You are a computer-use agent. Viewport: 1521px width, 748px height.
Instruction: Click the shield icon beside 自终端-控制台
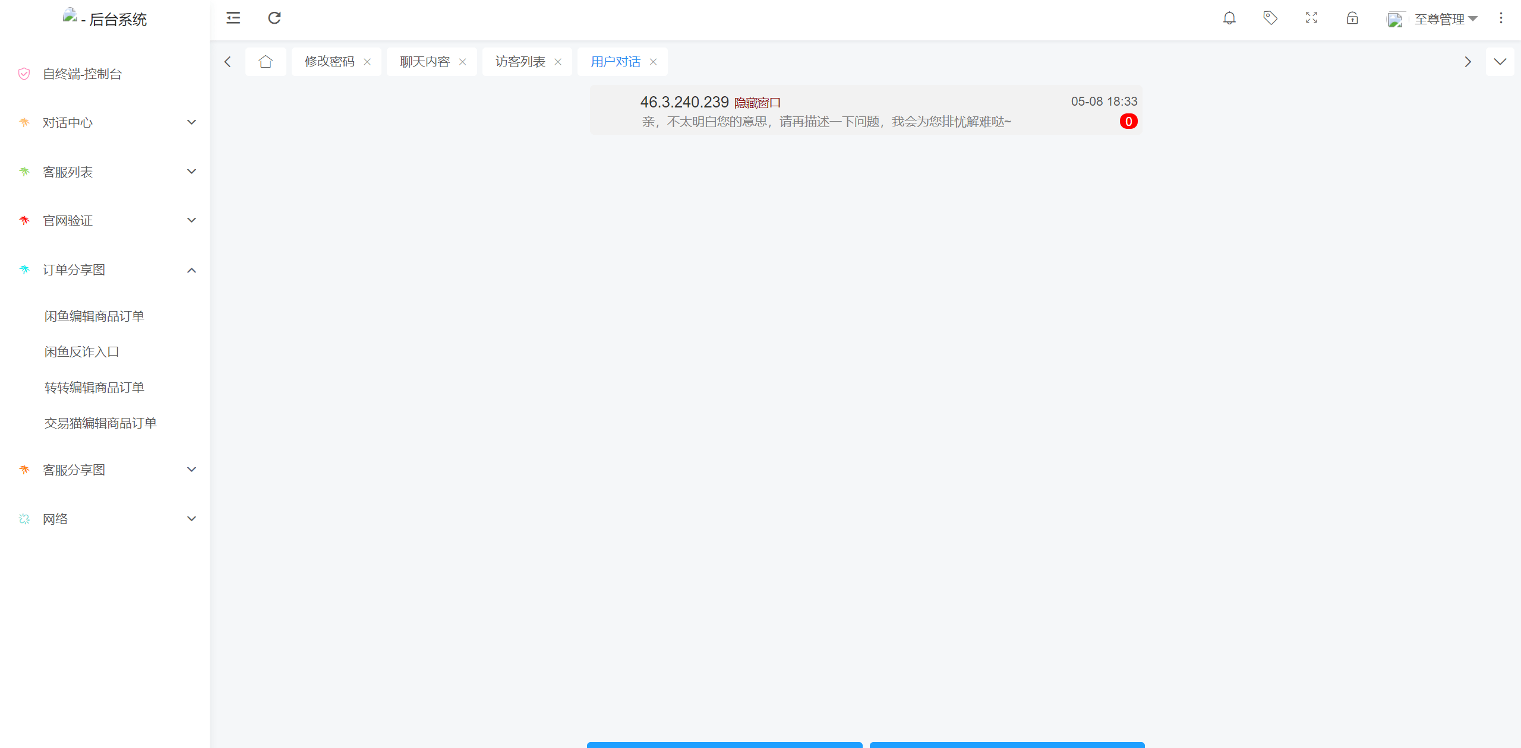coord(24,74)
